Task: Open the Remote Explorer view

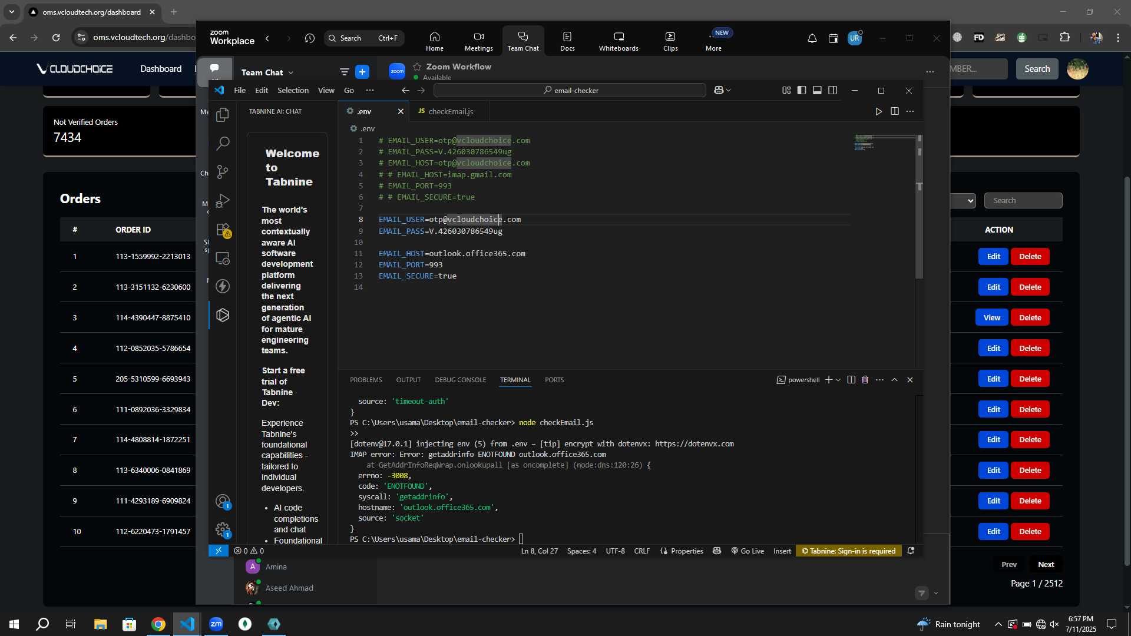Action: 223,258
